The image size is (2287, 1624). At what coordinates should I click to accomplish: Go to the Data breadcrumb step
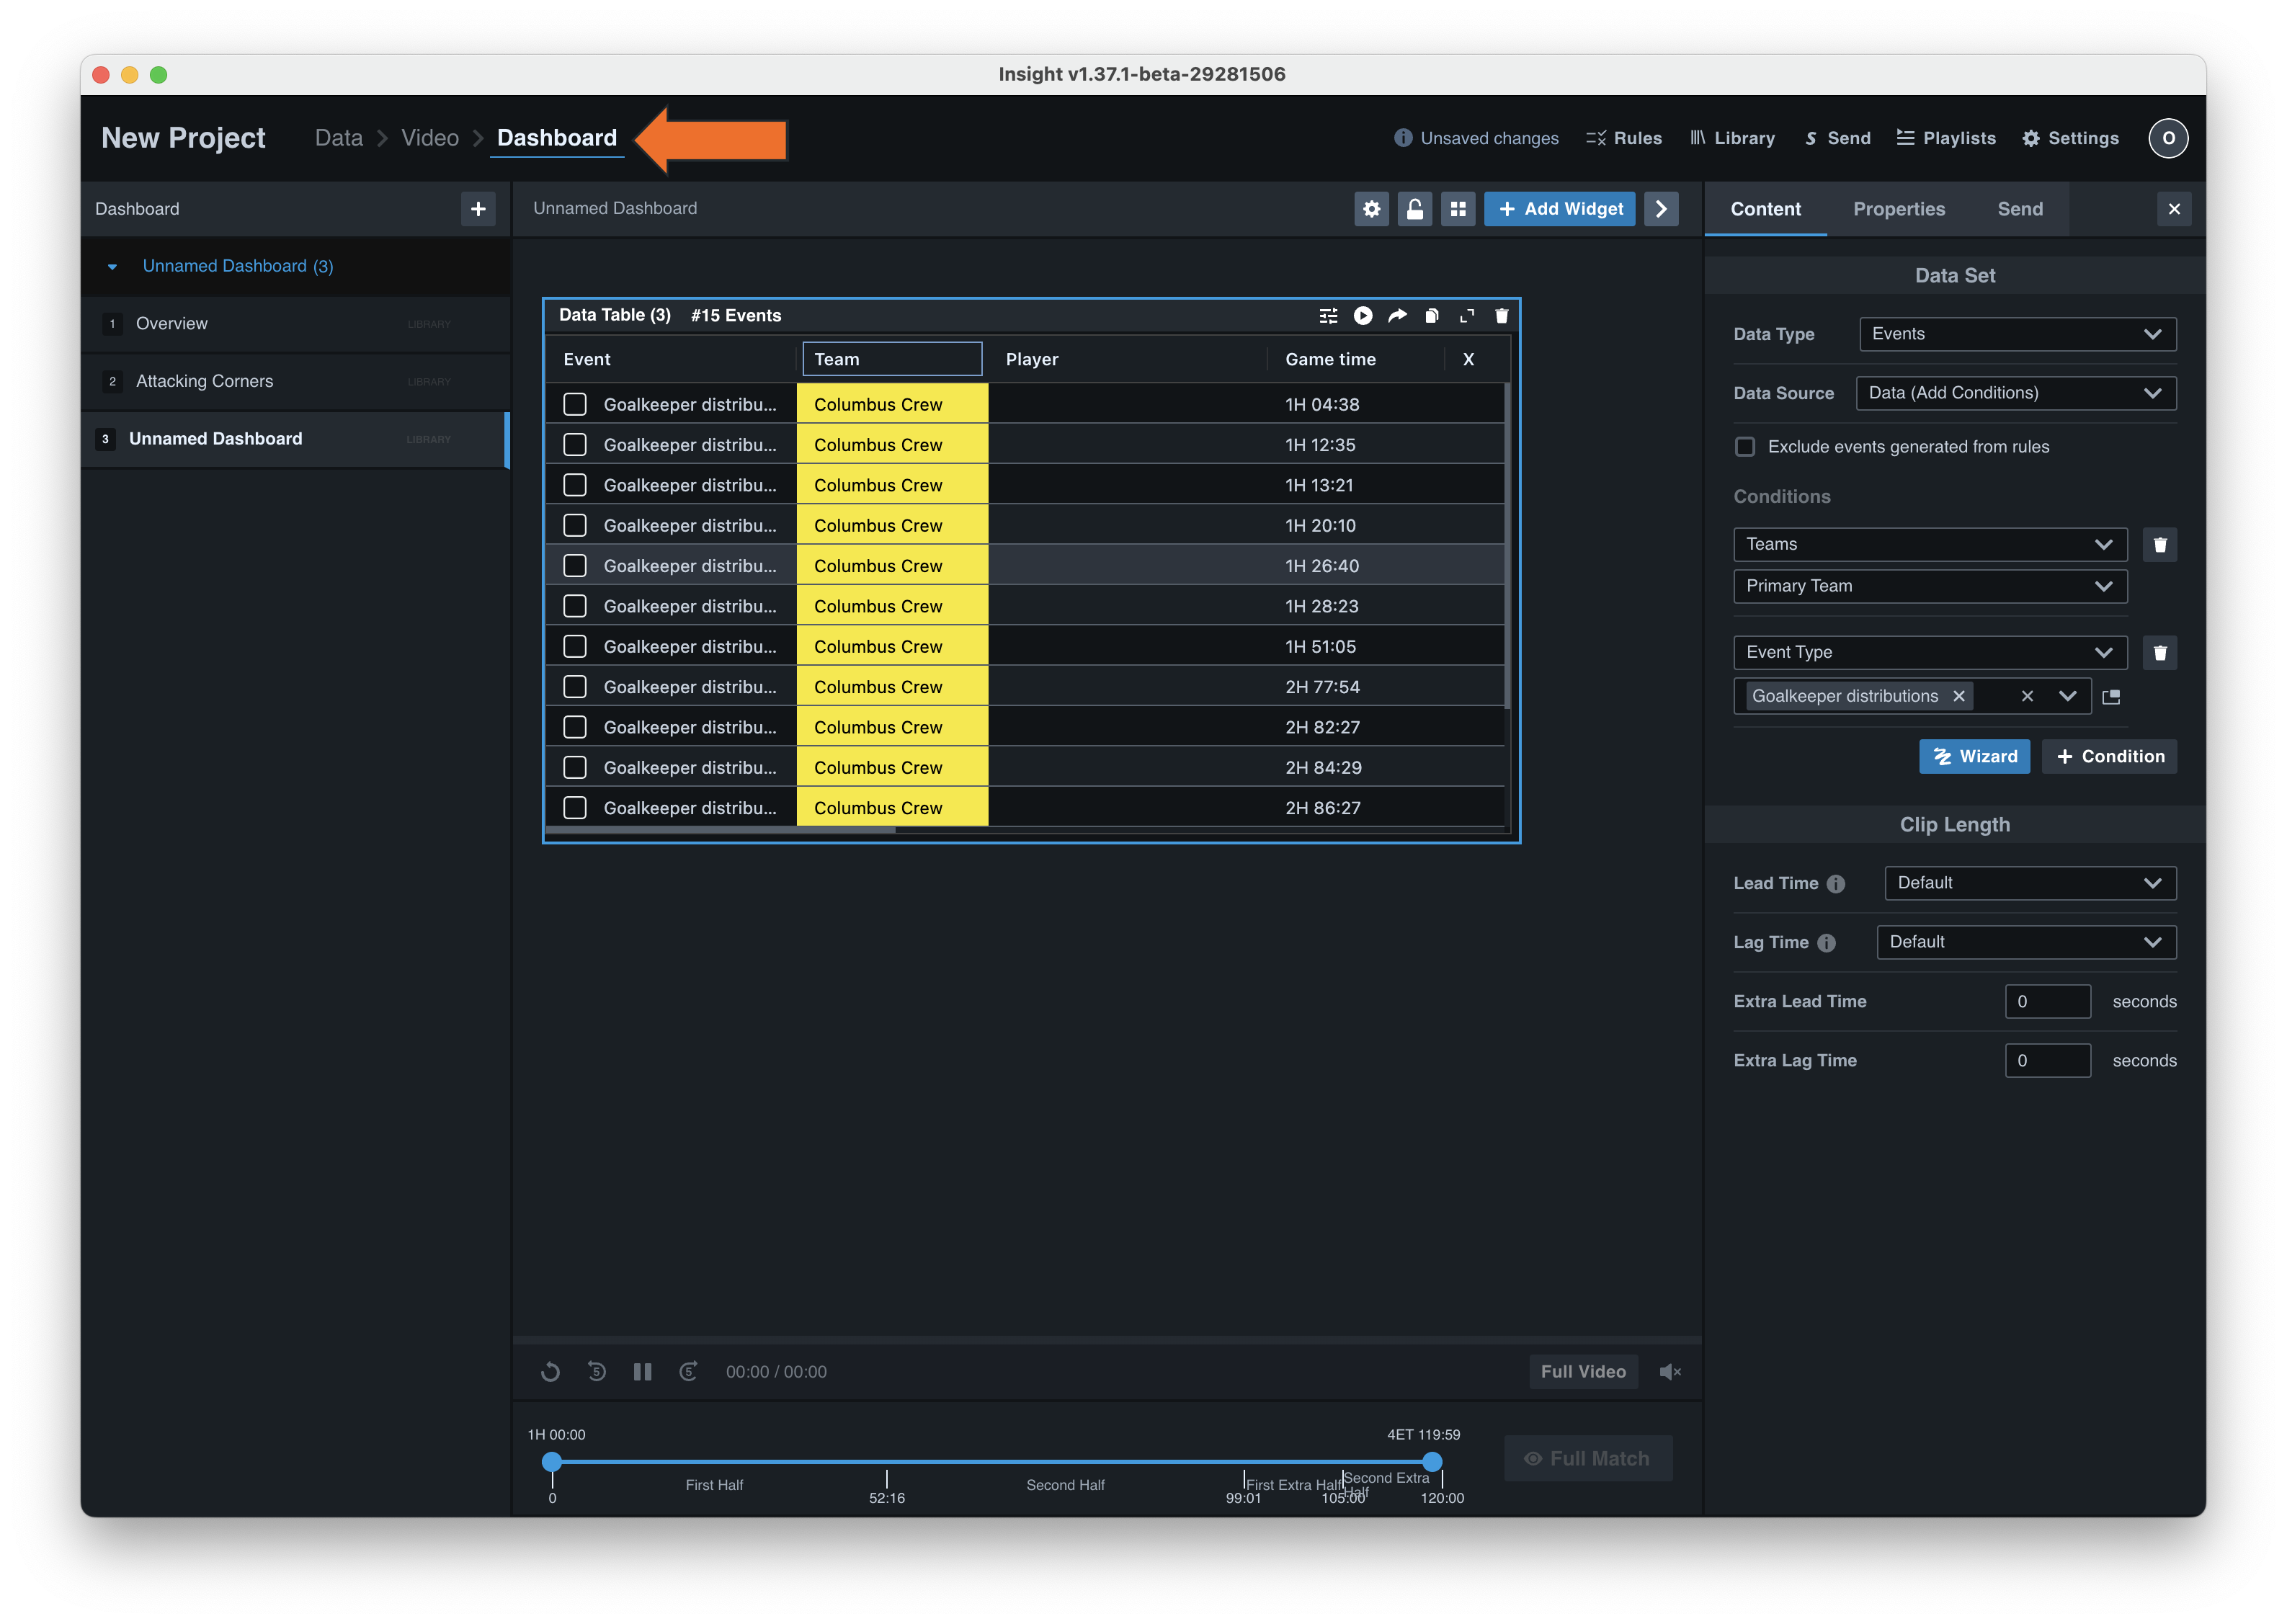tap(338, 138)
